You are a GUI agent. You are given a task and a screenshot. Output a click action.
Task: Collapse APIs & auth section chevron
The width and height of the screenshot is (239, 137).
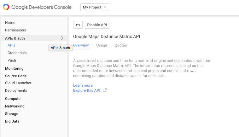pos(62,38)
